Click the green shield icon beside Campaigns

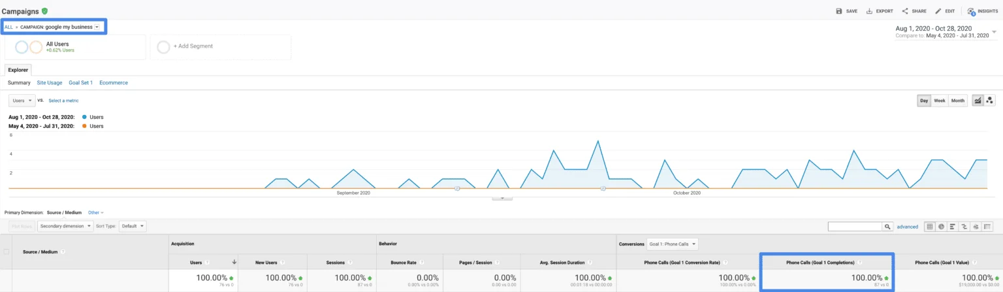pos(44,11)
